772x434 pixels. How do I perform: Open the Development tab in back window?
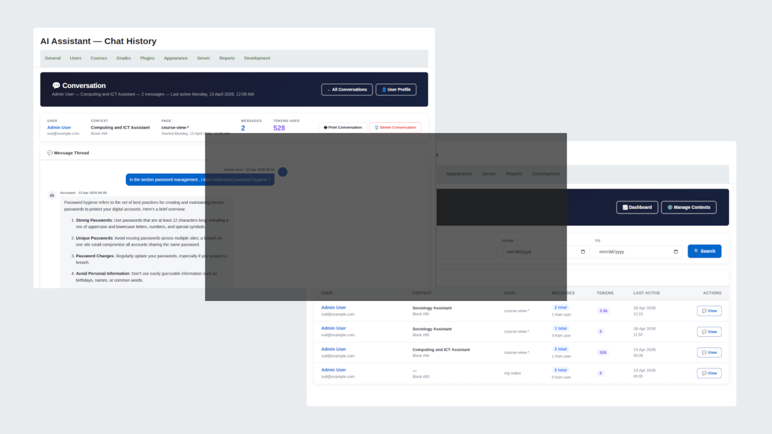pos(546,174)
